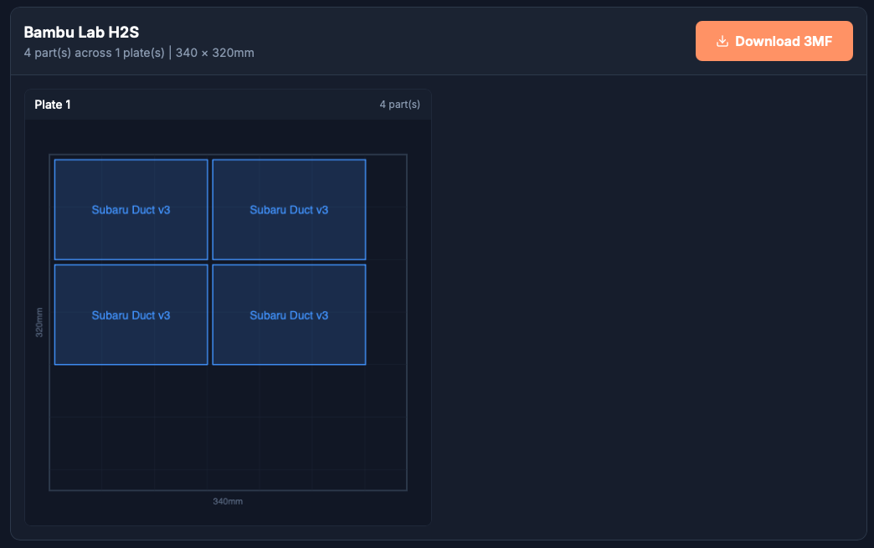The image size is (874, 548).
Task: Click the 340mm width axis label
Action: coord(228,501)
